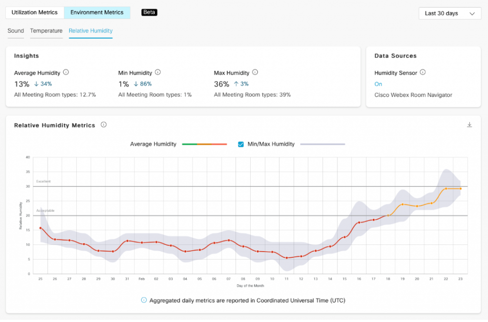488x322 pixels.
Task: Click the Max Humidity info icon
Action: click(x=255, y=72)
